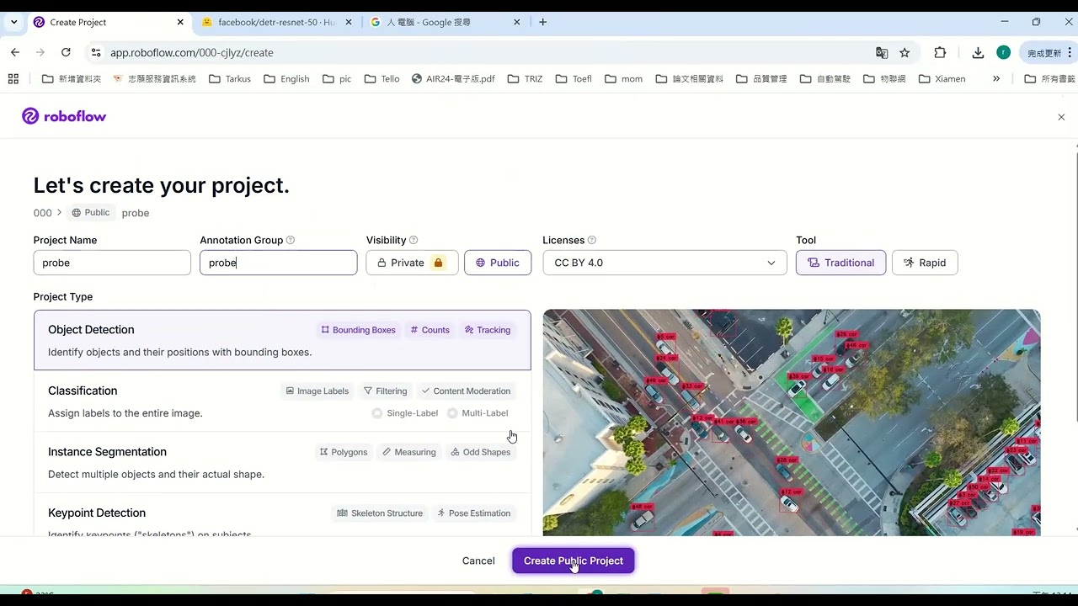Click the Skeleton Structure tag
Image resolution: width=1078 pixels, height=606 pixels.
tap(380, 513)
